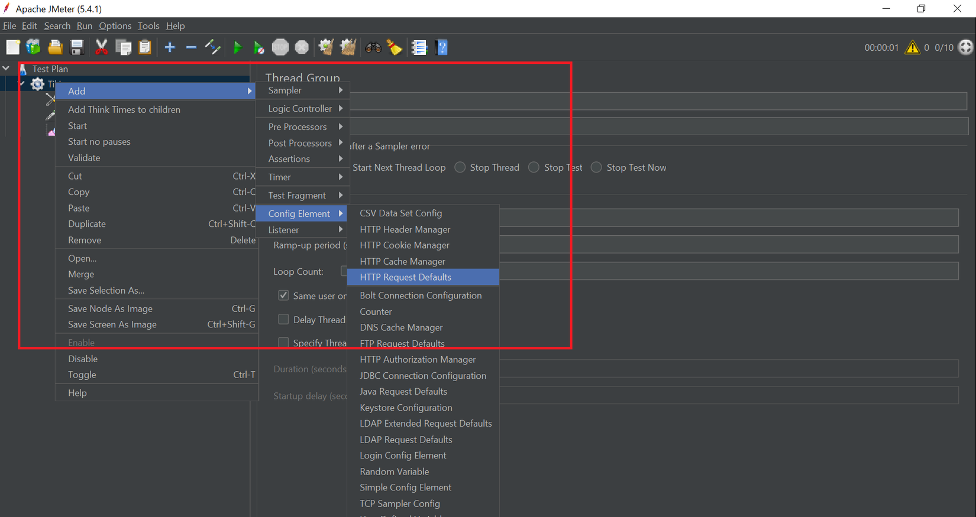Expand the Test Fragment submenu

[302, 196]
